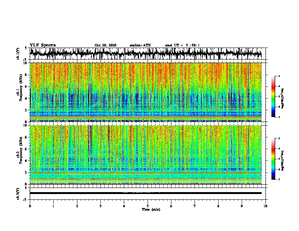The width and height of the screenshot is (299, 231).
Task: Click the ch.2 spectrogram color bar
Action: pyautogui.click(x=273, y=159)
